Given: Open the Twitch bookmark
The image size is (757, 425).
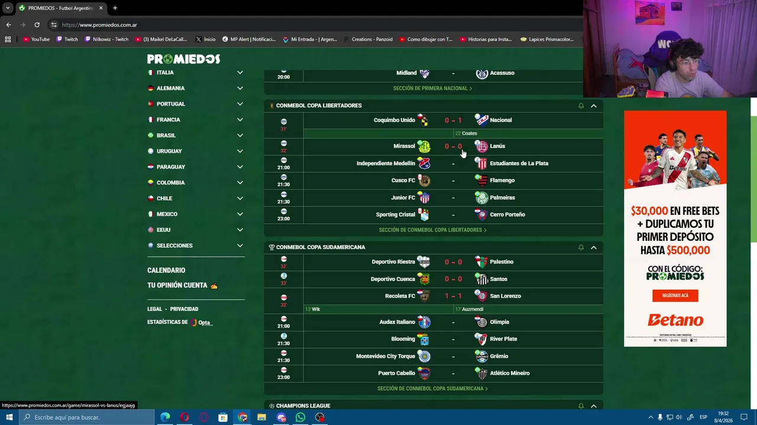Looking at the screenshot, I should click(67, 40).
